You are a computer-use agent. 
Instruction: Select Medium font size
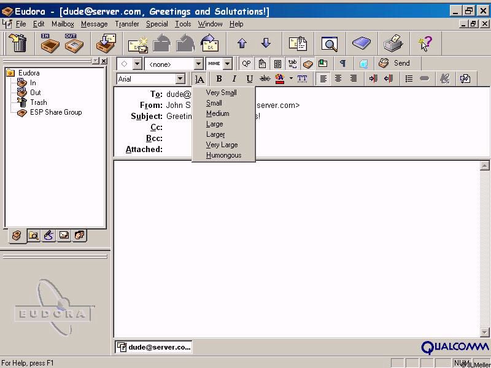pyautogui.click(x=218, y=113)
